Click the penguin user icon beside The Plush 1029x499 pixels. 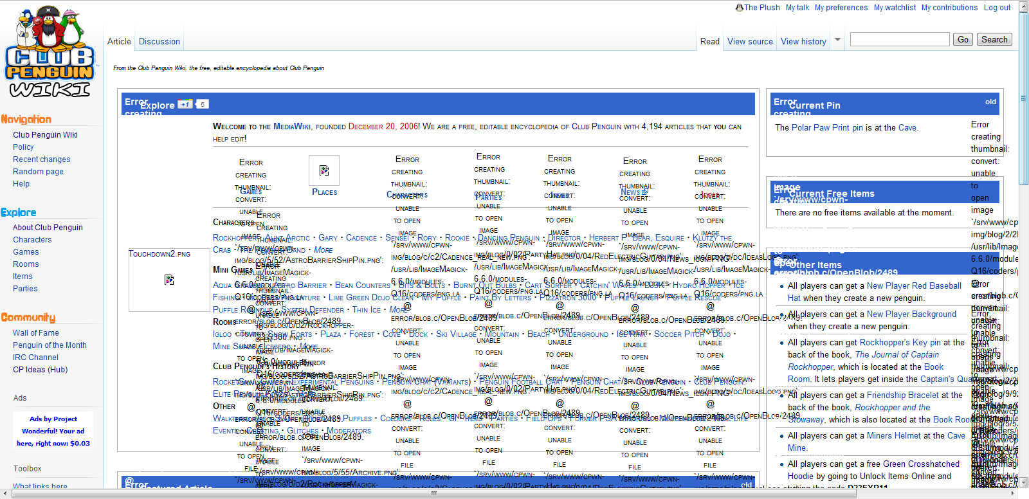tap(740, 8)
